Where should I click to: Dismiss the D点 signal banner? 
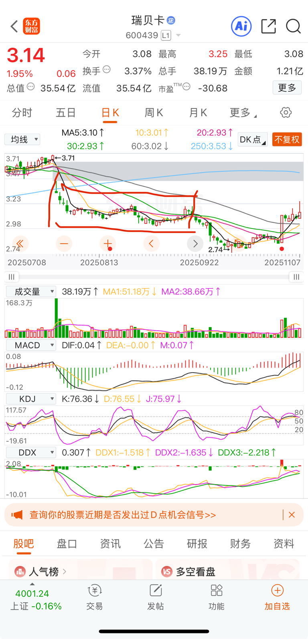292,515
